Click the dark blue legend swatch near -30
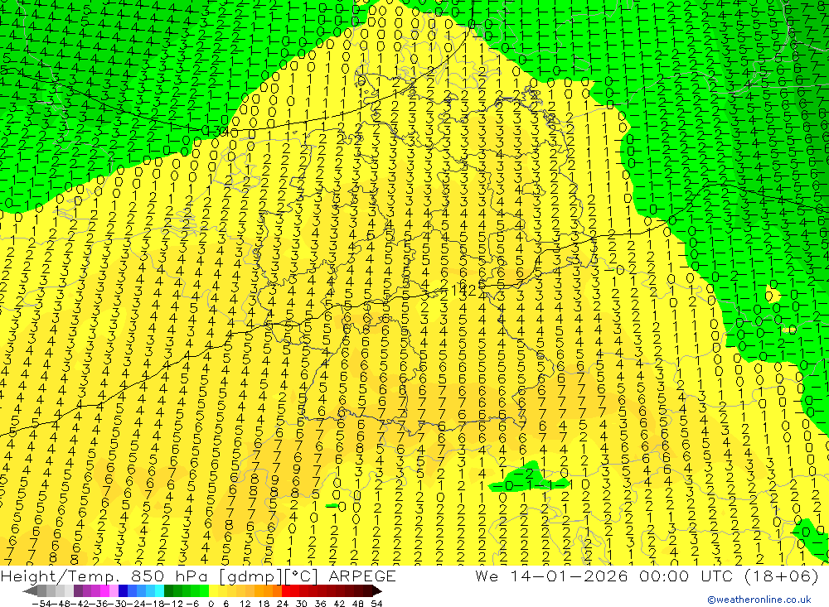Viewport: 829px width, 607px height. [123, 591]
